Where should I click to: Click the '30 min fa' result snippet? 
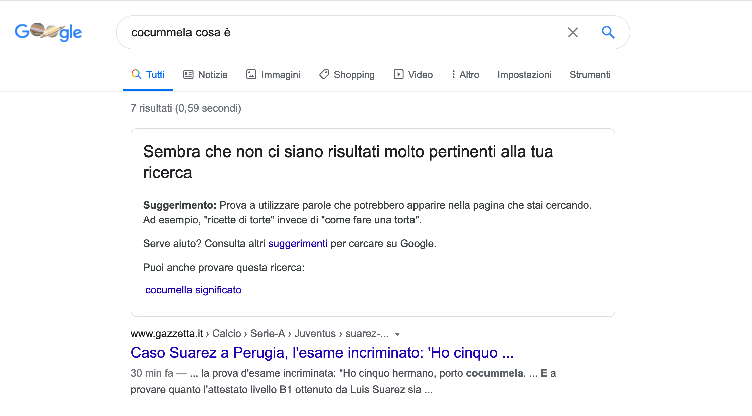(x=343, y=381)
